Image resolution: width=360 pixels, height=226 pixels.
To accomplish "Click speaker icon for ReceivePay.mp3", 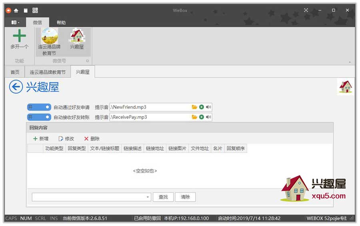I will click(208, 117).
